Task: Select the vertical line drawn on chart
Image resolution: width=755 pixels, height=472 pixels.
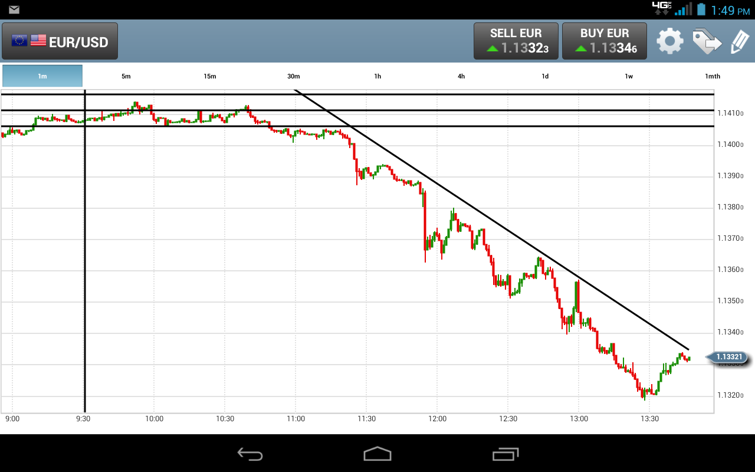Action: click(x=85, y=251)
